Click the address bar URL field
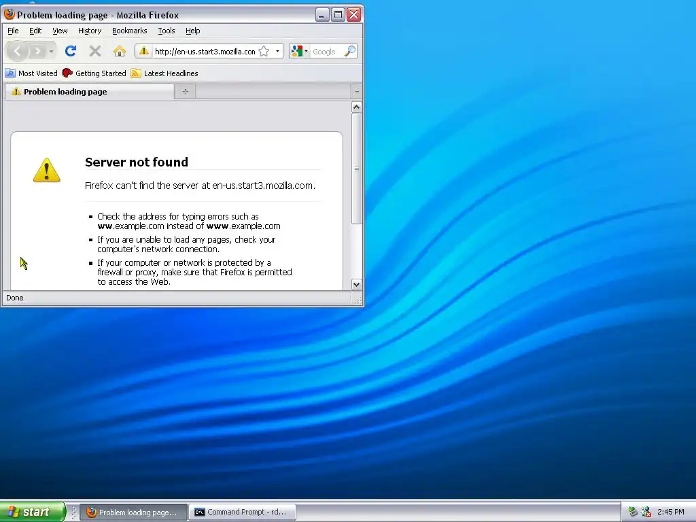The height and width of the screenshot is (522, 696). click(x=205, y=52)
